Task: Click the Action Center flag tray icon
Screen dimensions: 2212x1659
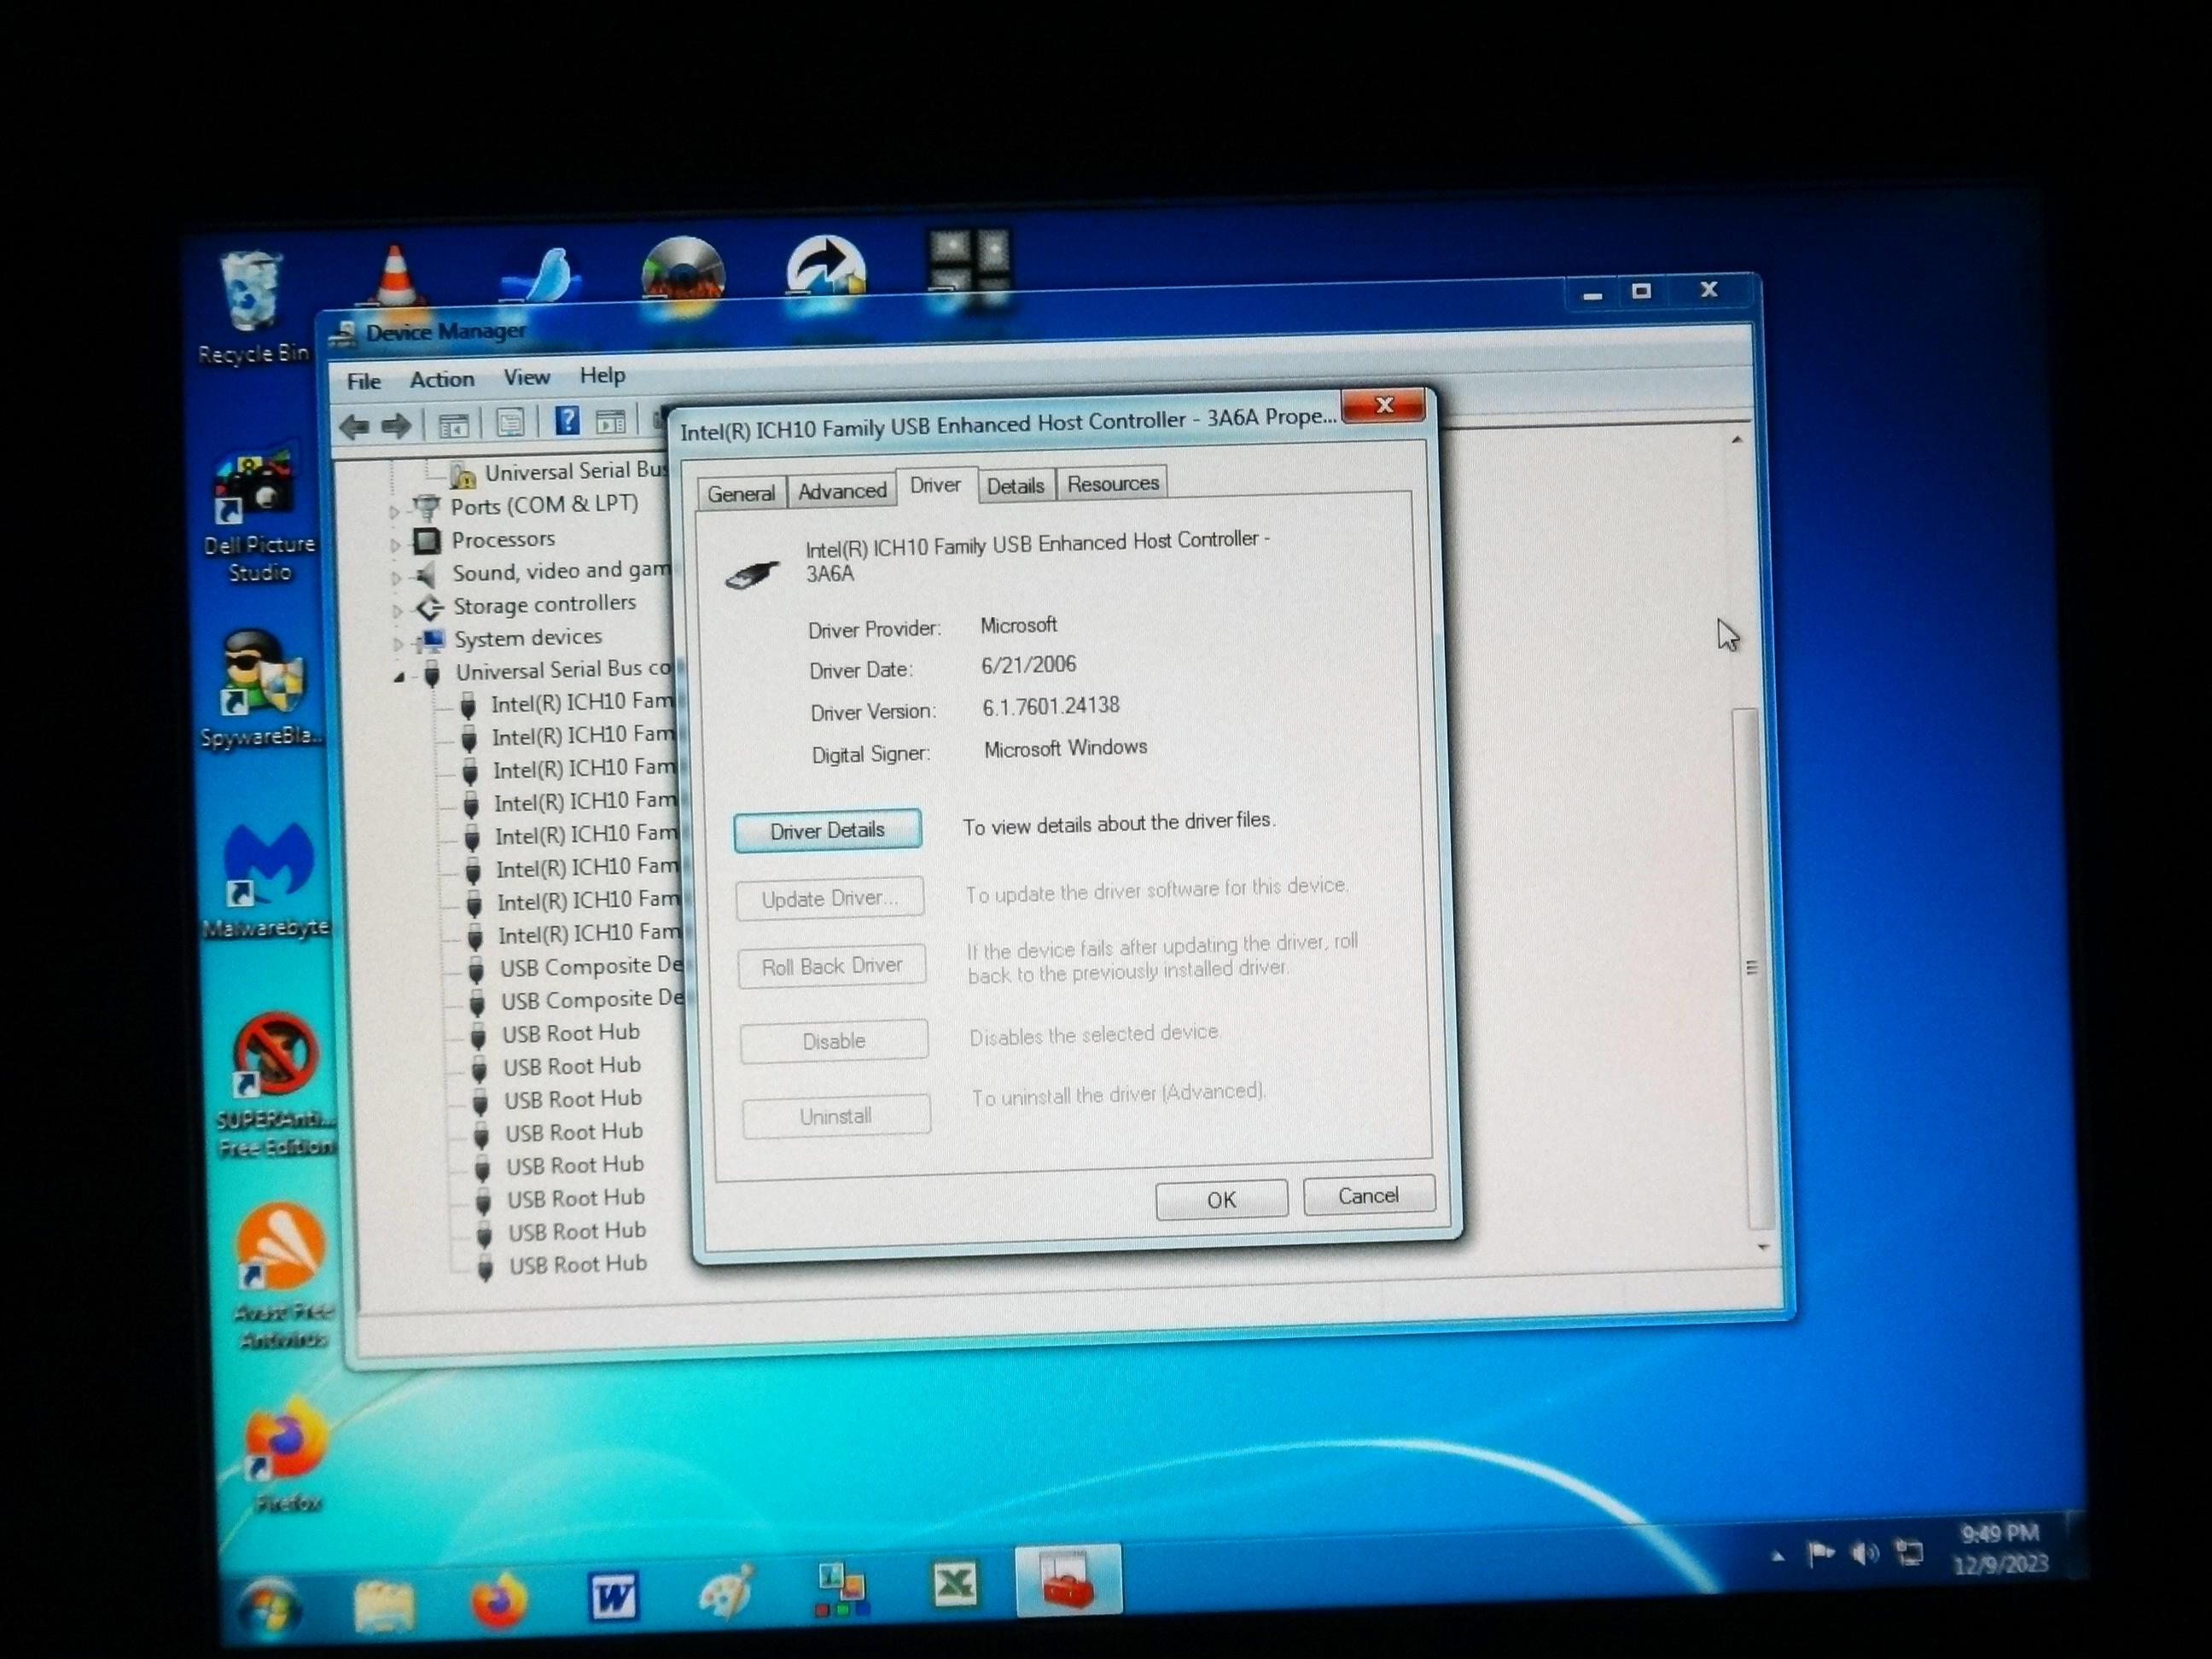Action: [1820, 1554]
